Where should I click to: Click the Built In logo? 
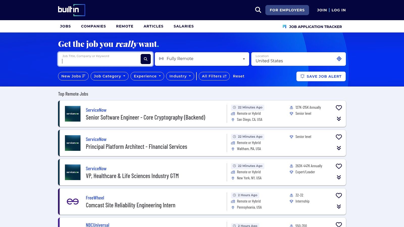click(x=71, y=10)
